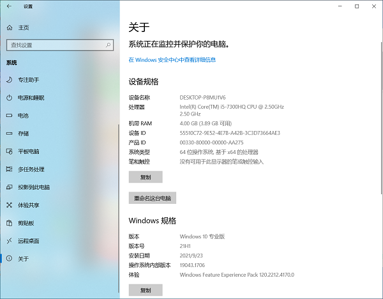Open Power & Sleep (电源和睡眠) icon
383x299 pixels.
[10, 98]
